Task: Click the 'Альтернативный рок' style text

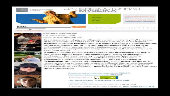Action: click(67, 37)
